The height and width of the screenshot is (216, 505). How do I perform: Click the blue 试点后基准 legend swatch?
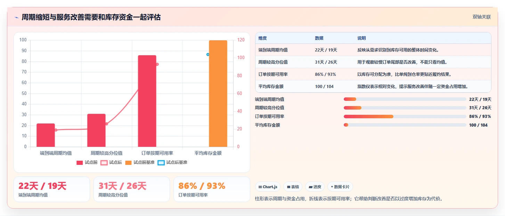click(x=161, y=162)
